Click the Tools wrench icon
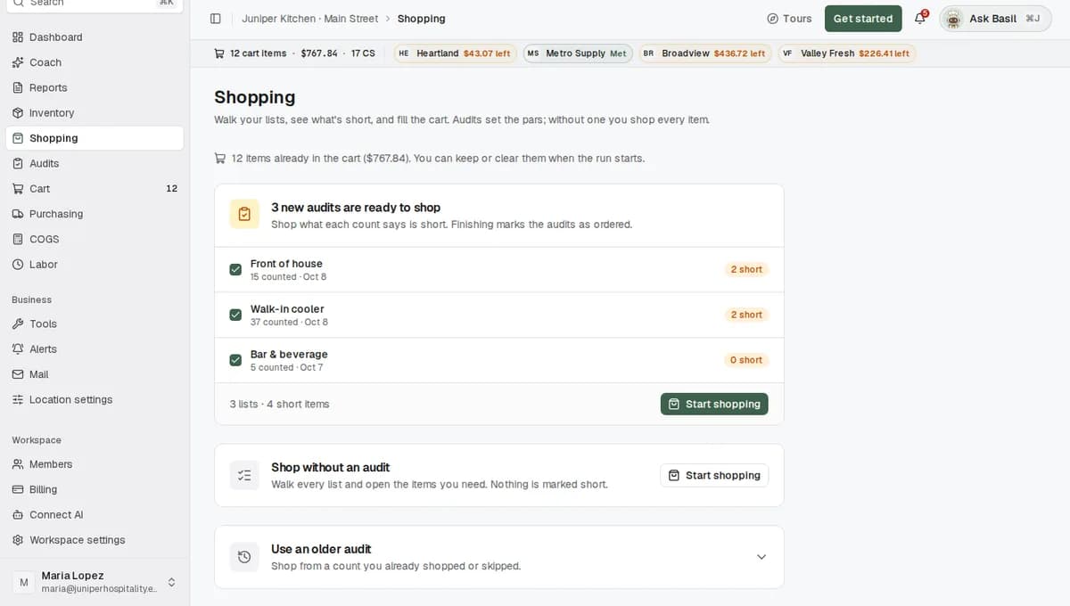The image size is (1070, 606). [x=18, y=324]
